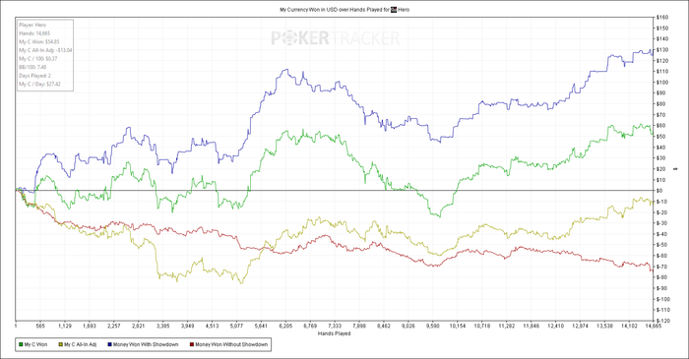Click x-axis tick label 2,257
The width and height of the screenshot is (689, 359).
(x=114, y=327)
